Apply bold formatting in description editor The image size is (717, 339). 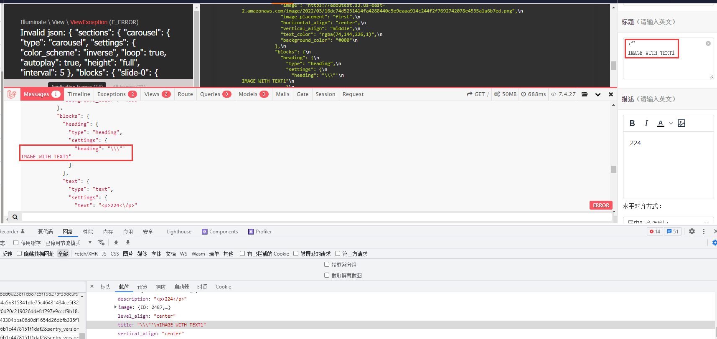click(632, 123)
